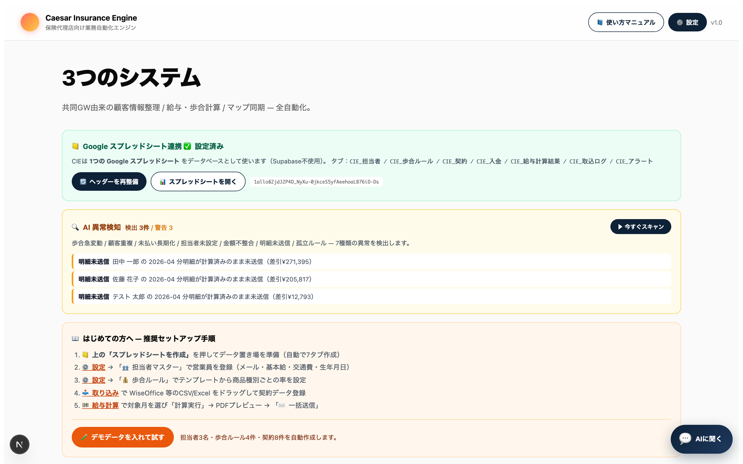The width and height of the screenshot is (743, 464).
Task: Click the money bag icon before 歩合ルール
Action: tap(125, 380)
